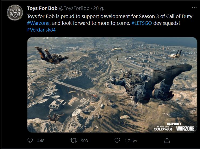Open the tweet's more options menu
The height and width of the screenshot is (149, 200).
pyautogui.click(x=194, y=8)
